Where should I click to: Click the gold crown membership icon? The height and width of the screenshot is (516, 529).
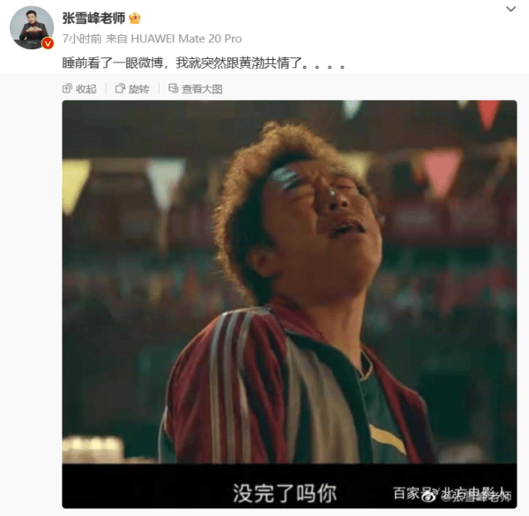coord(135,18)
